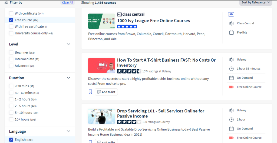Click Add to list for T-Shirt course
277x143 pixels.
tap(106, 92)
